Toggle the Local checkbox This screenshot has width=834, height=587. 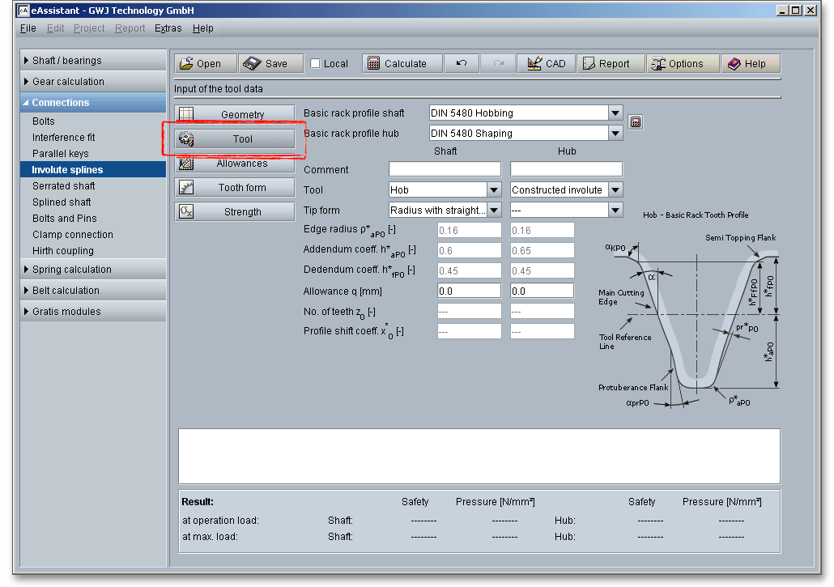coord(316,64)
